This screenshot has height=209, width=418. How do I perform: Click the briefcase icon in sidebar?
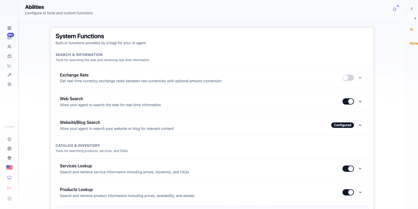[9, 56]
